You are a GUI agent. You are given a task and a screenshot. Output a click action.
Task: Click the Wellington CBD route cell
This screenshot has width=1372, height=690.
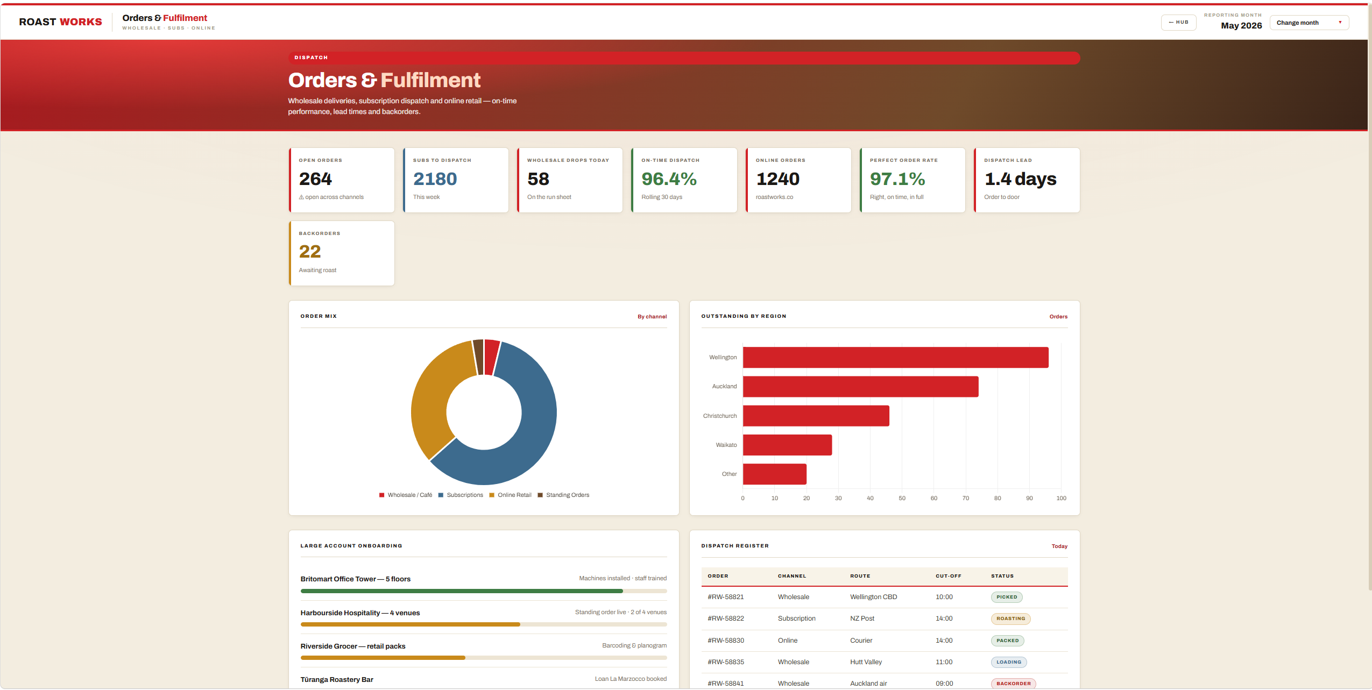tap(873, 597)
